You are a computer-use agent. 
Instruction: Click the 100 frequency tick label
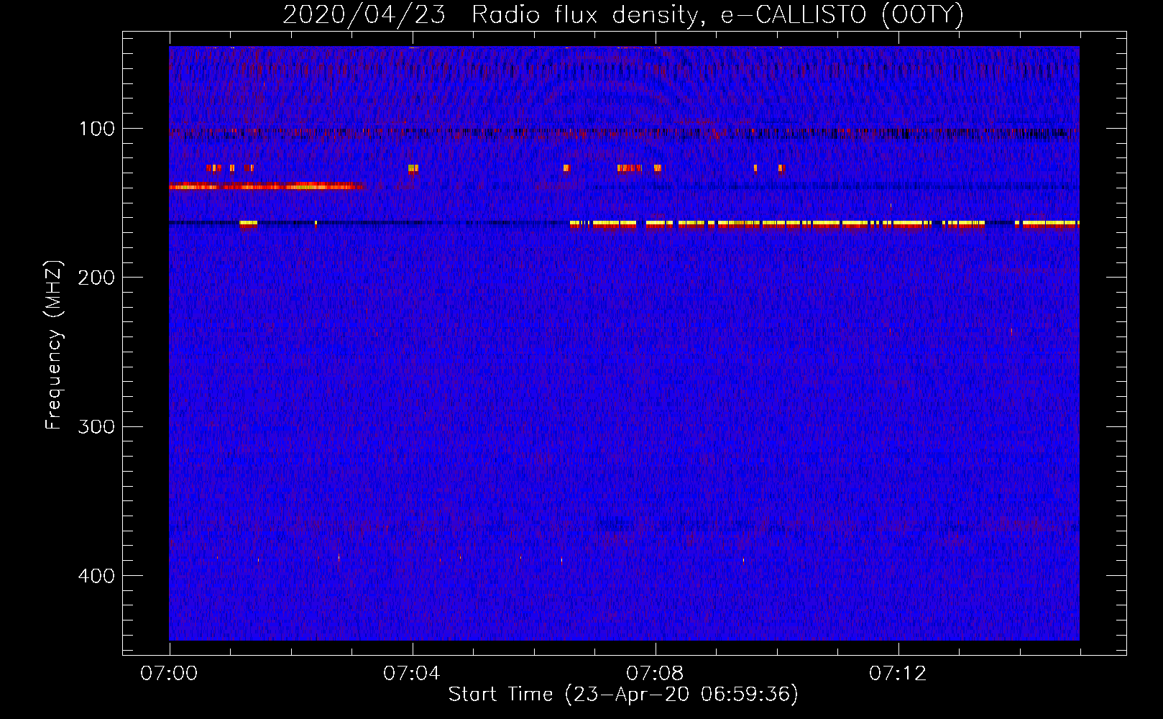[x=97, y=129]
